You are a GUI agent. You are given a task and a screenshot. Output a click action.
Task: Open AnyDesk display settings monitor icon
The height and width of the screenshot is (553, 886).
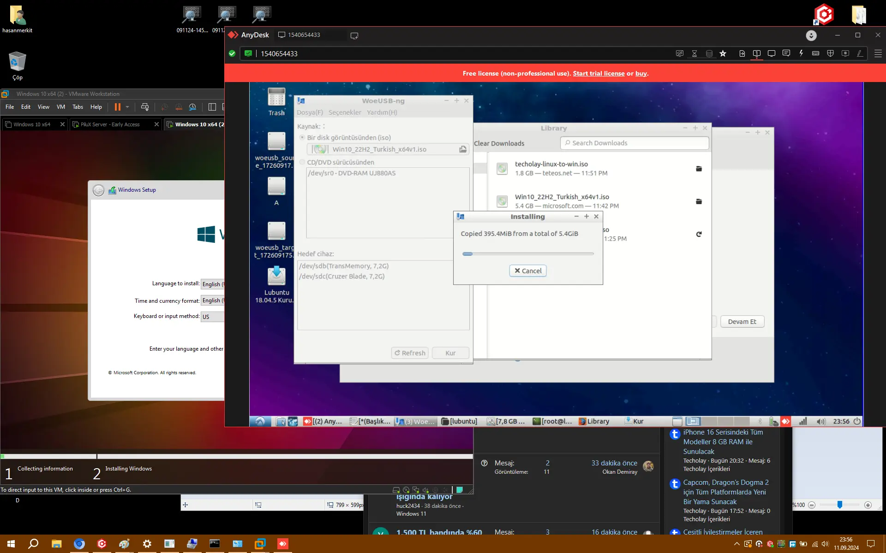click(x=772, y=53)
